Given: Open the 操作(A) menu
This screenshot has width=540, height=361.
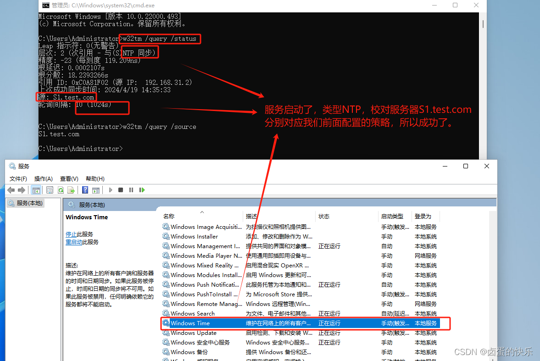Looking at the screenshot, I should (44, 179).
